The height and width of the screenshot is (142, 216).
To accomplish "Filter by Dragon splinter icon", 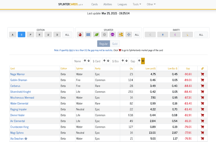I will (121, 35).
